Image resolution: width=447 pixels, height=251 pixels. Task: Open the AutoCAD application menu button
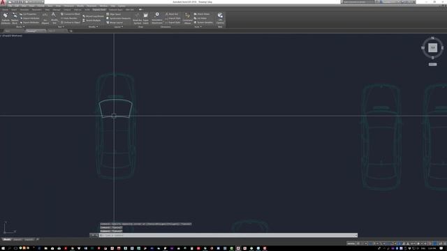click(x=3, y=2)
